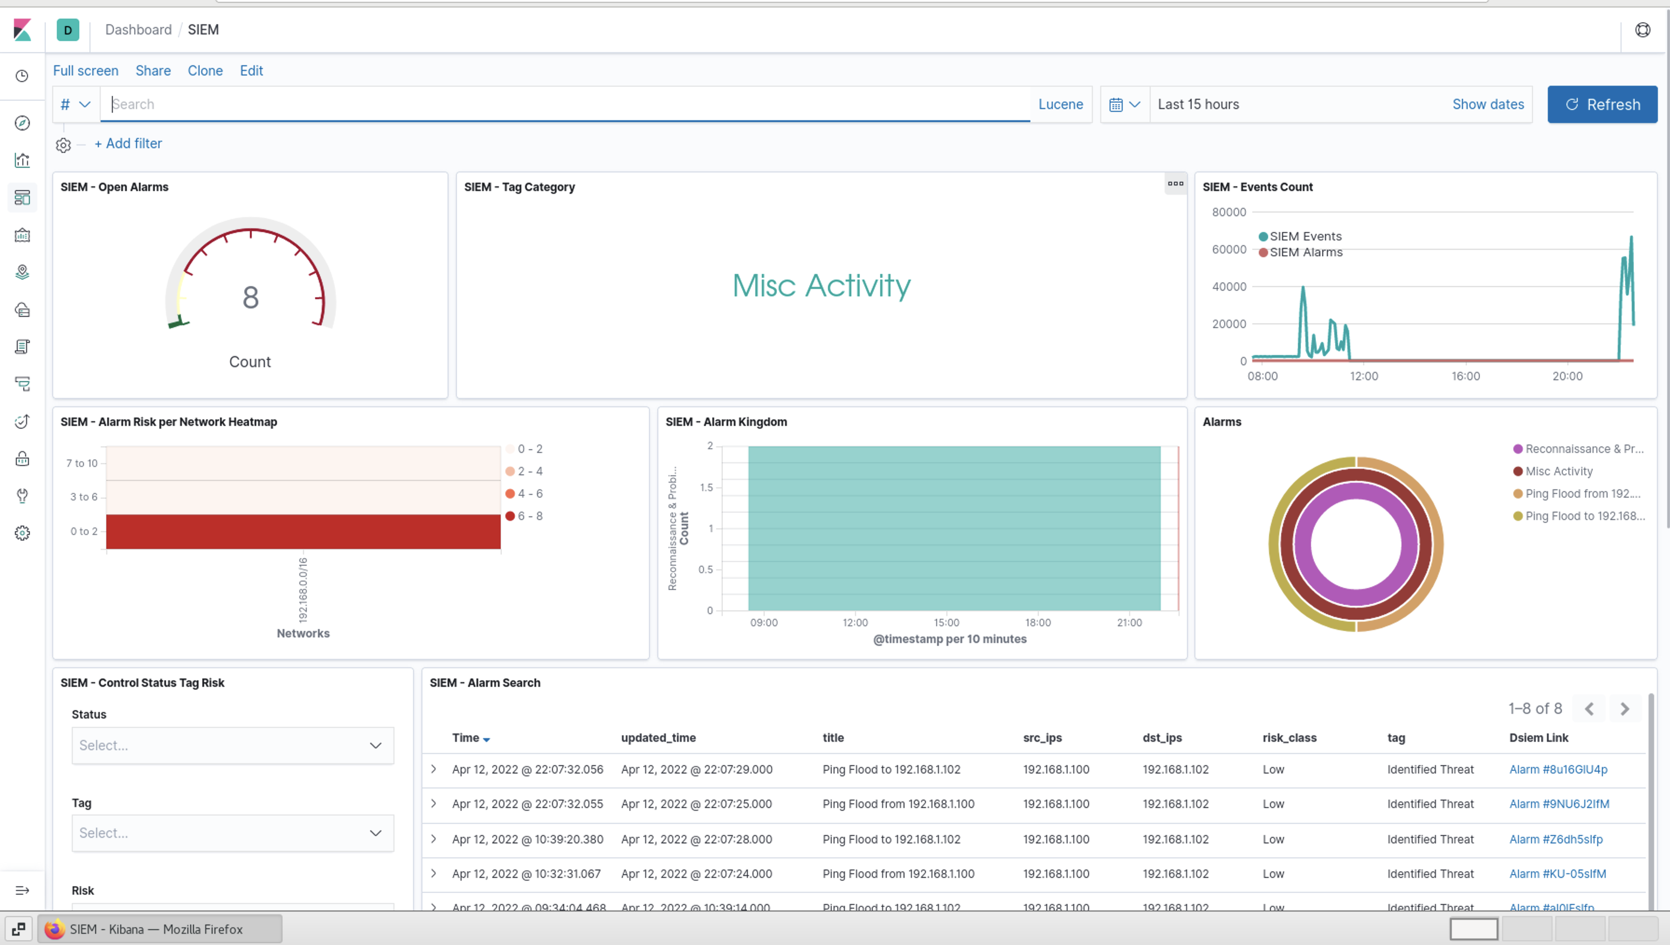Go to previous page of alarms
Image resolution: width=1670 pixels, height=945 pixels.
1589,709
